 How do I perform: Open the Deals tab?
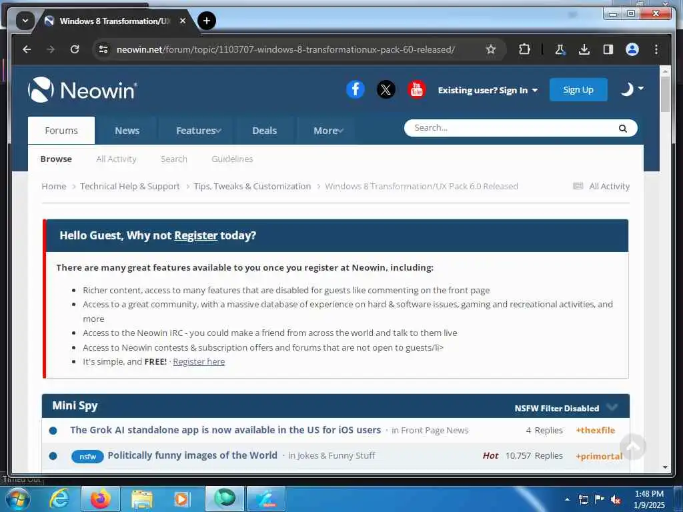click(264, 131)
